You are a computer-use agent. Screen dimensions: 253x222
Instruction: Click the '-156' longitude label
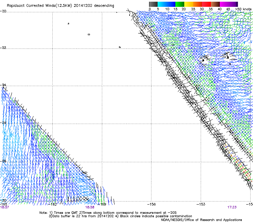[151, 205]
